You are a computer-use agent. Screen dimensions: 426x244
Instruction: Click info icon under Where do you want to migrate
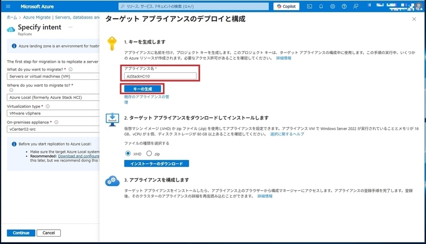pos(11,90)
